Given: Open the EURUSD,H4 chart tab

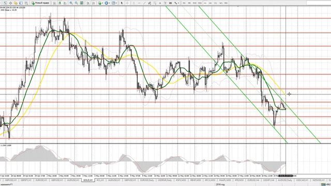Looking at the screenshot, I should click(253, 180).
